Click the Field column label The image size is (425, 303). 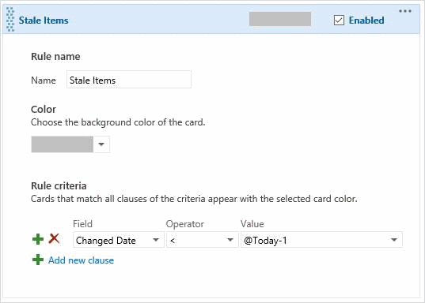coord(82,224)
